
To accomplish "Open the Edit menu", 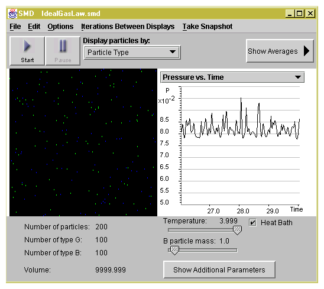I will pyautogui.click(x=34, y=27).
